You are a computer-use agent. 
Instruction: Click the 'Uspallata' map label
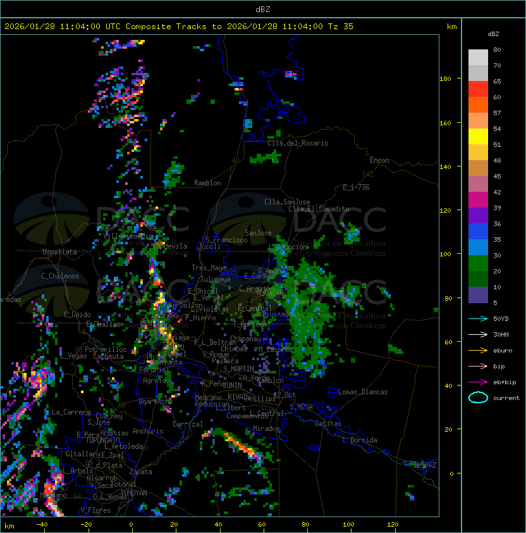tap(59, 252)
